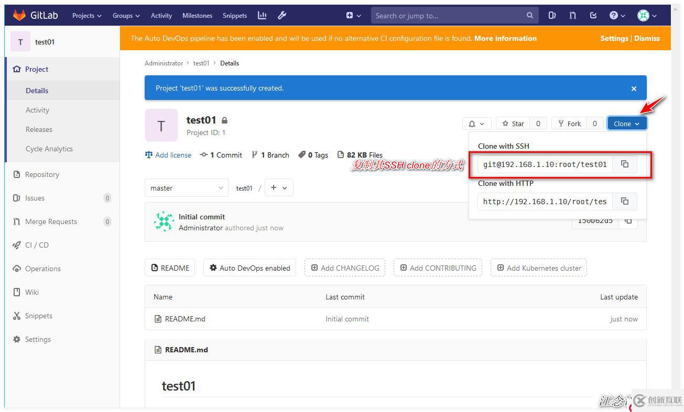Open Project section in sidebar
684x412 pixels.
[62, 69]
